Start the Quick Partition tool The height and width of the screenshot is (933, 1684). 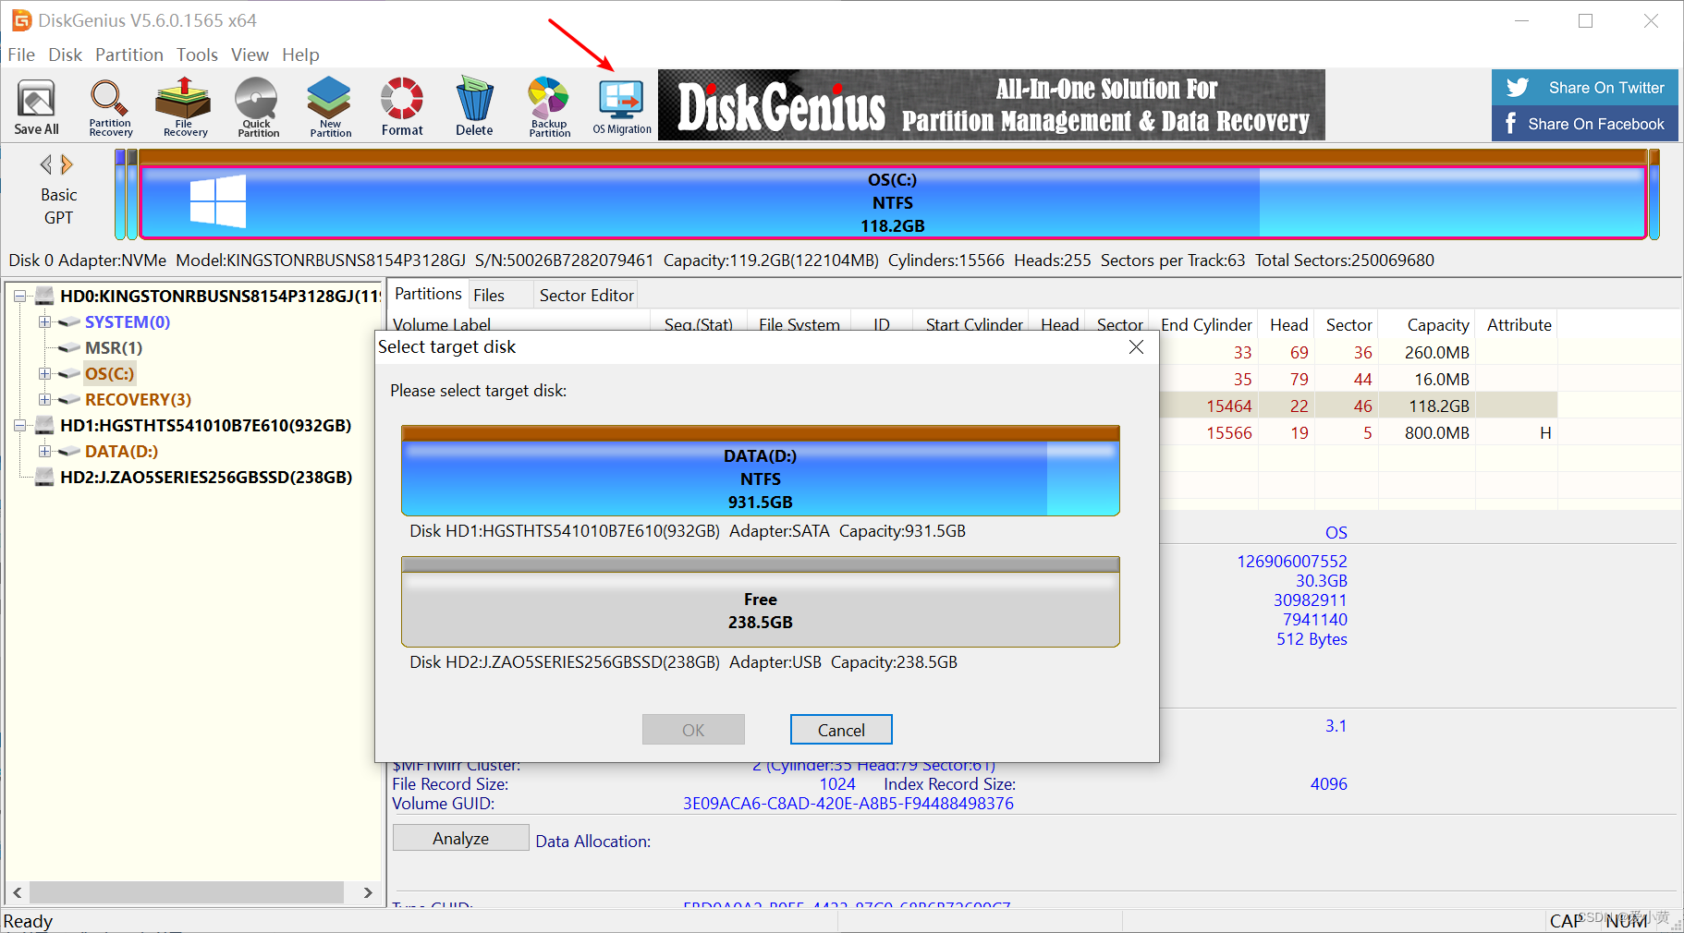257,107
